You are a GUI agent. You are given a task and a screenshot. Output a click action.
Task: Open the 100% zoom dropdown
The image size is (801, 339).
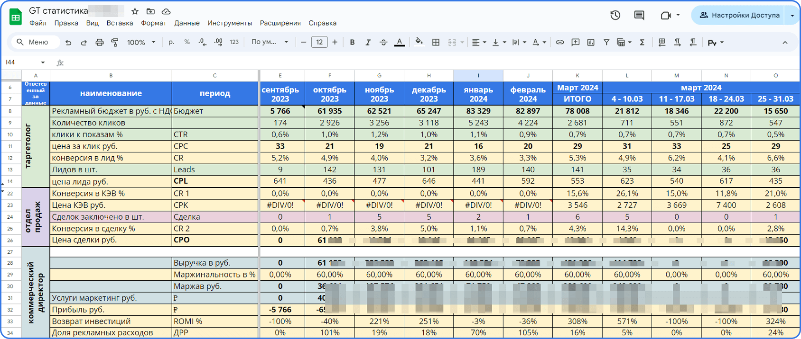click(x=141, y=42)
